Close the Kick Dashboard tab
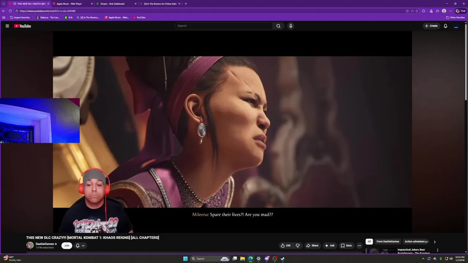468x263 pixels. pyautogui.click(x=135, y=4)
